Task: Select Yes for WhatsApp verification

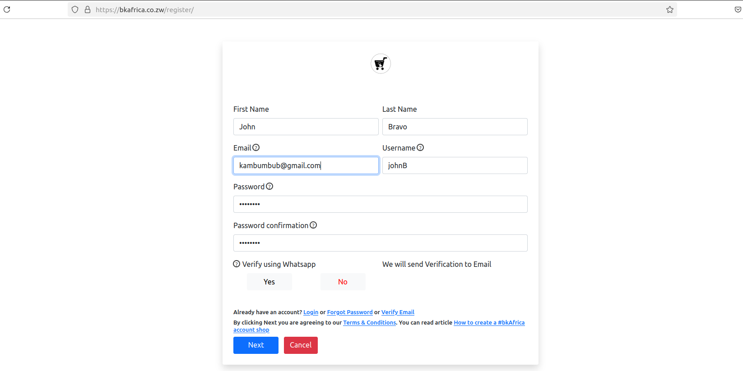Action: coord(269,282)
